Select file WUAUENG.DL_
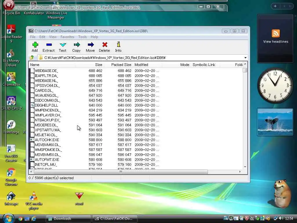297x223 pixels. click(47, 95)
